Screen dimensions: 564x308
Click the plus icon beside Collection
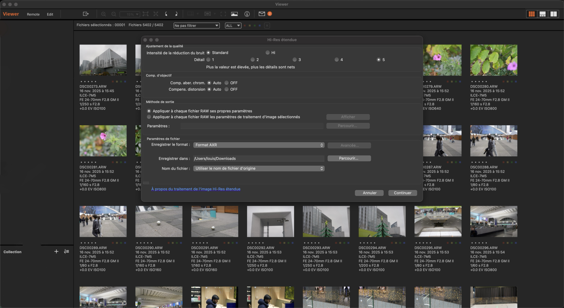(x=56, y=251)
